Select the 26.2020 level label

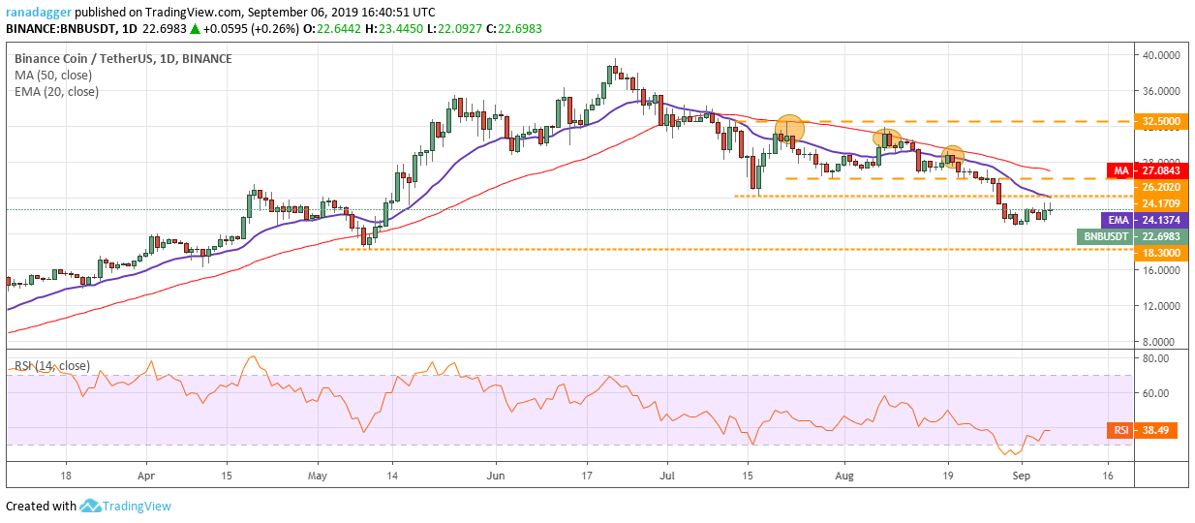click(x=1161, y=188)
